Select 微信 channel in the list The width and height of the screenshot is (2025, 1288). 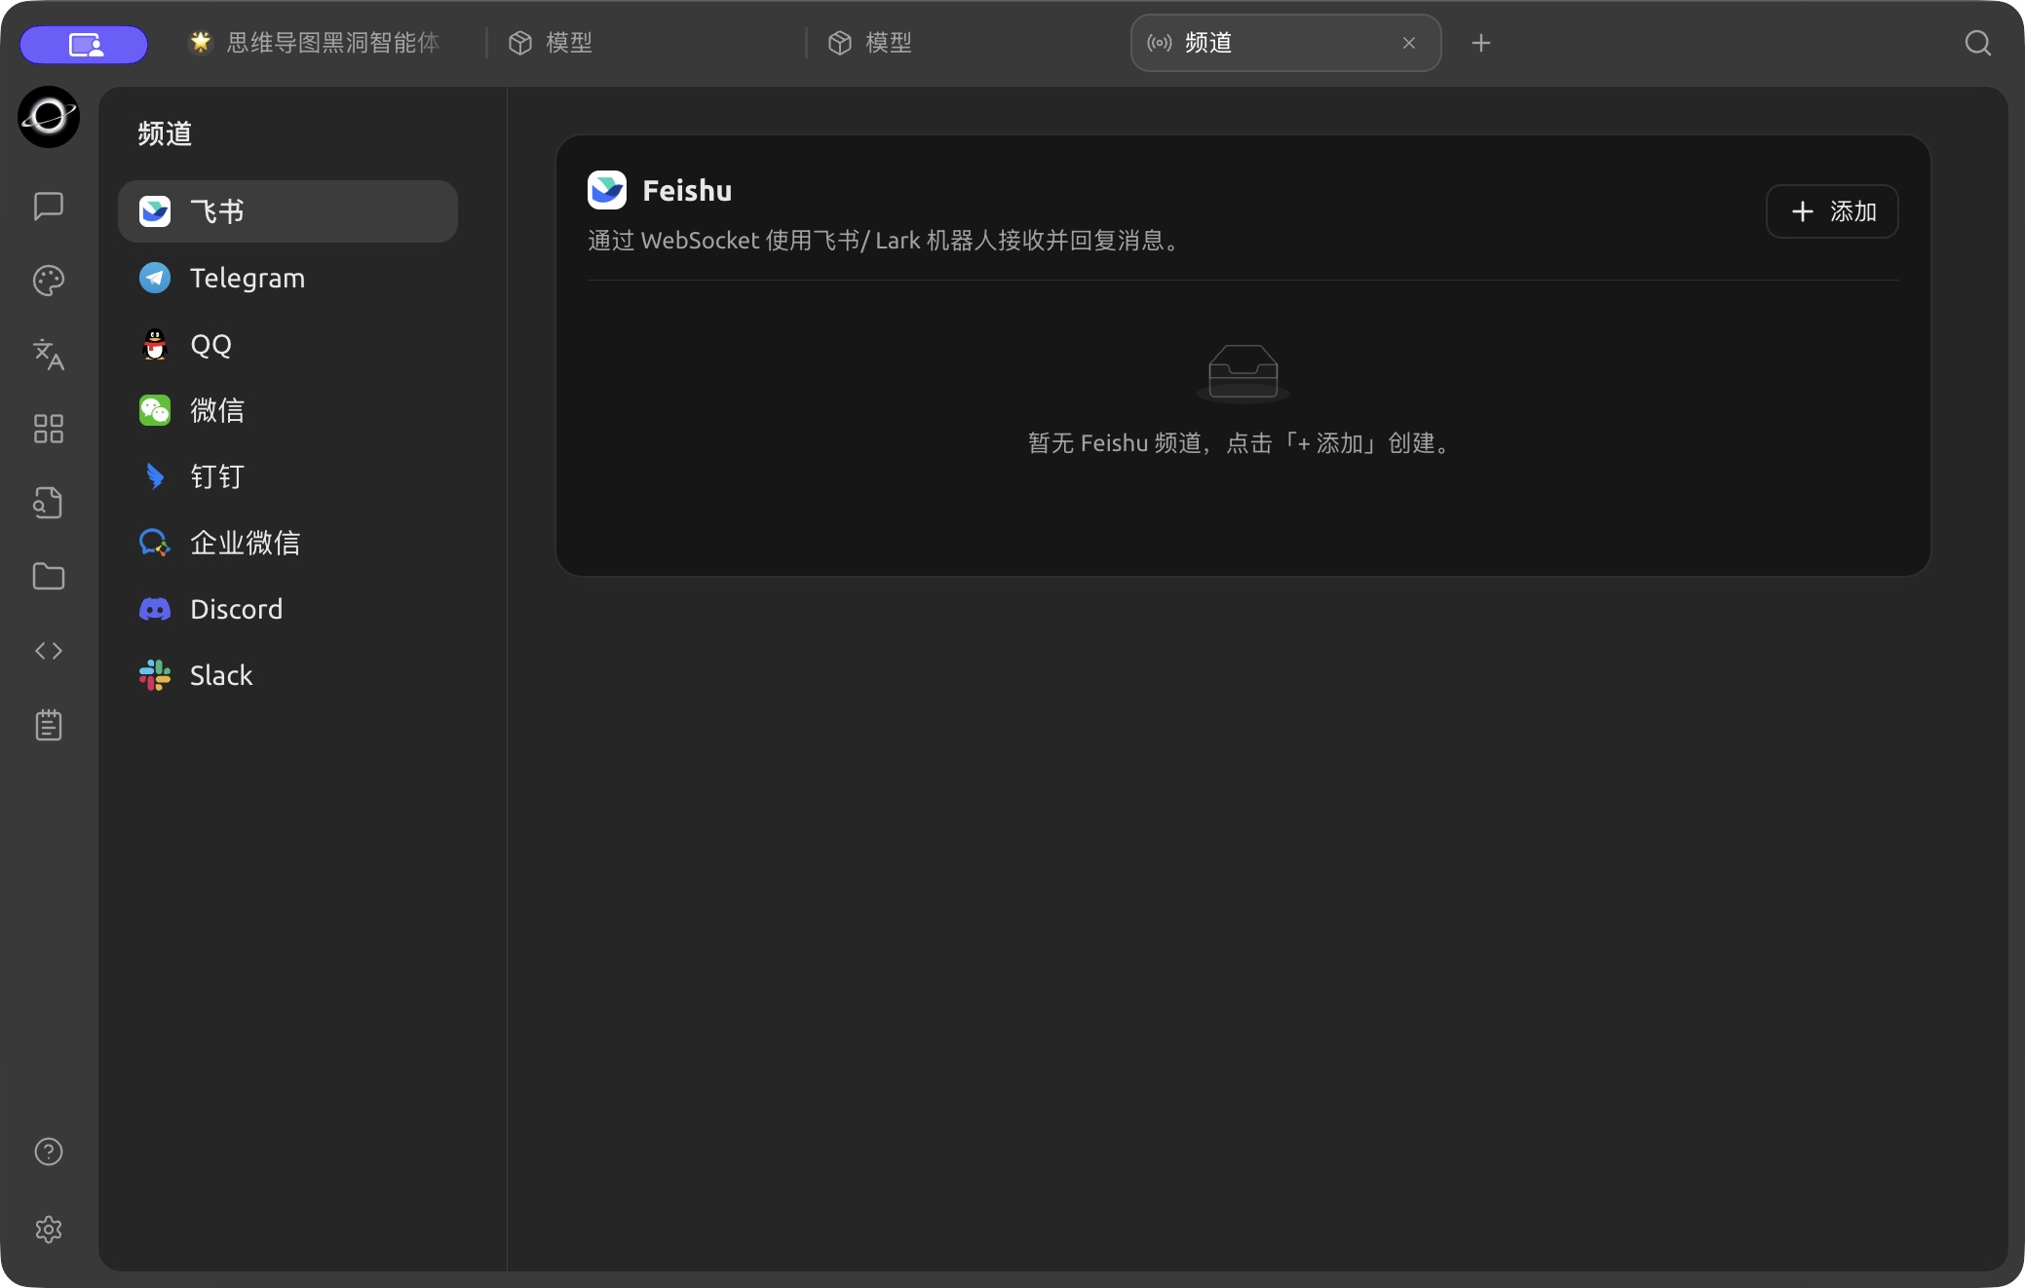[287, 410]
